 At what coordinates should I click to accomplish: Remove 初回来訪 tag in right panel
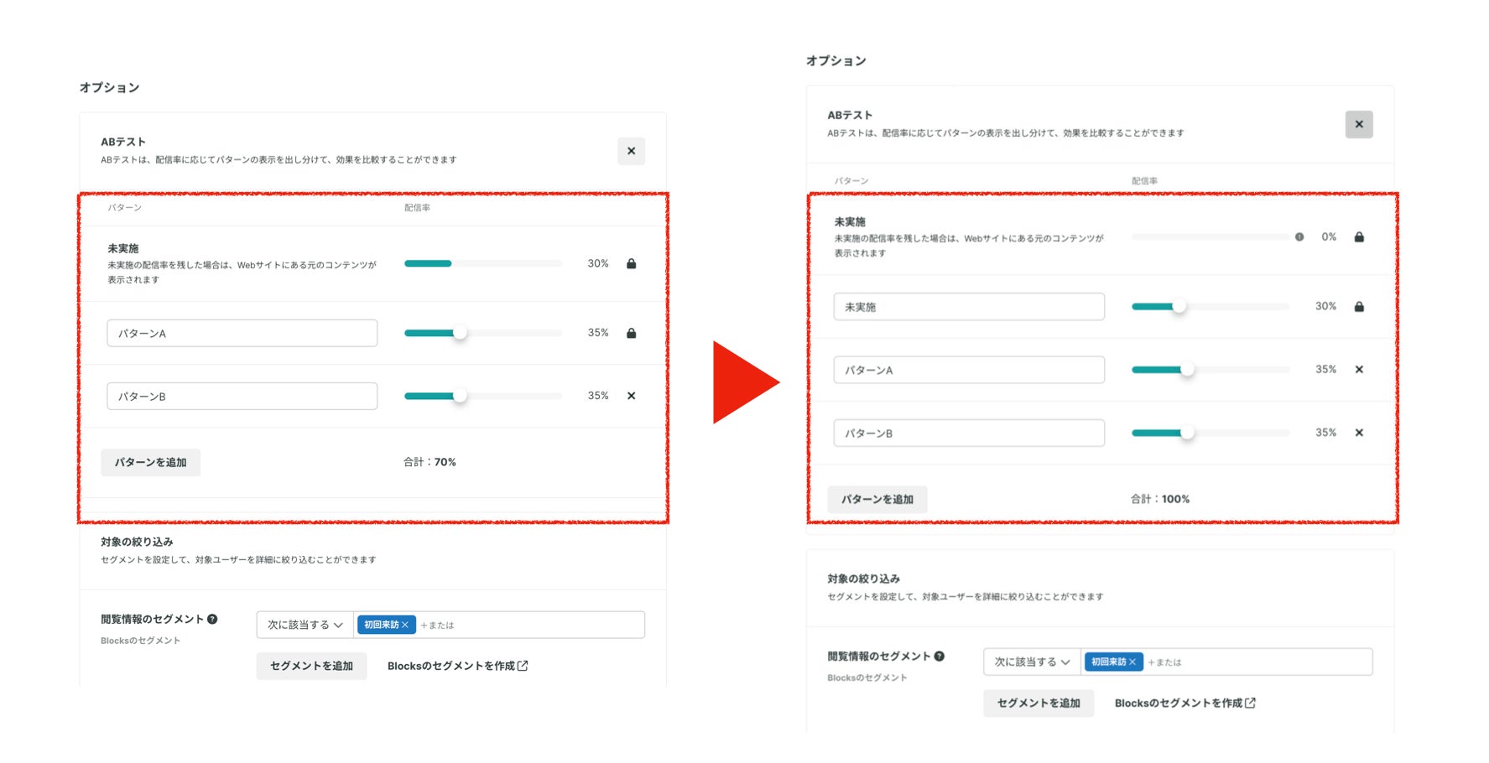click(1132, 662)
